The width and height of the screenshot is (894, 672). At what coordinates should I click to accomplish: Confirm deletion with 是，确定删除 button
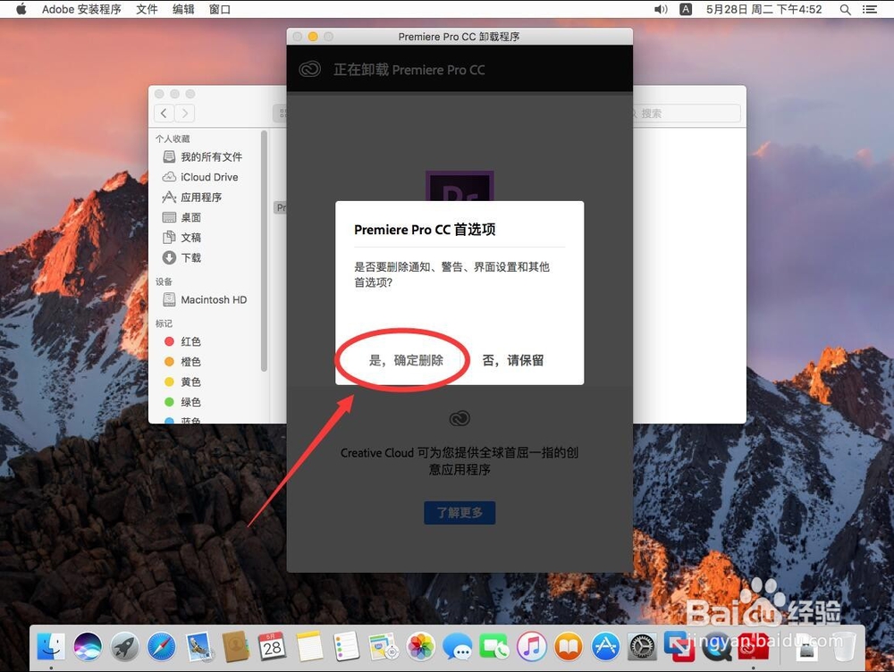click(x=406, y=360)
